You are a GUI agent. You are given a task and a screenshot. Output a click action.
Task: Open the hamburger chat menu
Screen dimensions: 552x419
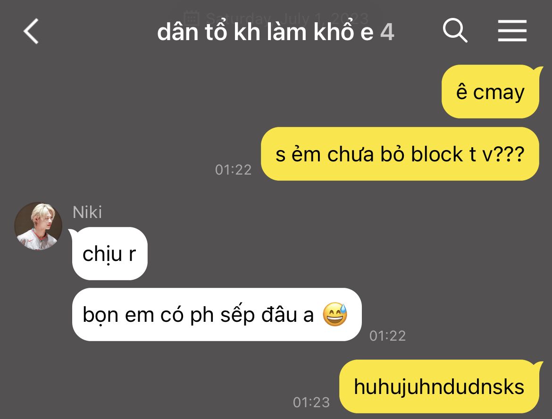tap(512, 31)
